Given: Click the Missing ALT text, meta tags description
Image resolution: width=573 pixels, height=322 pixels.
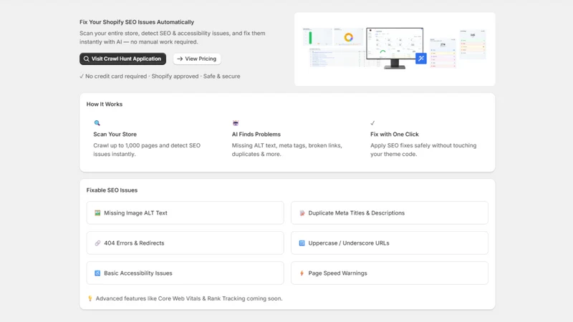Looking at the screenshot, I should click(x=287, y=150).
